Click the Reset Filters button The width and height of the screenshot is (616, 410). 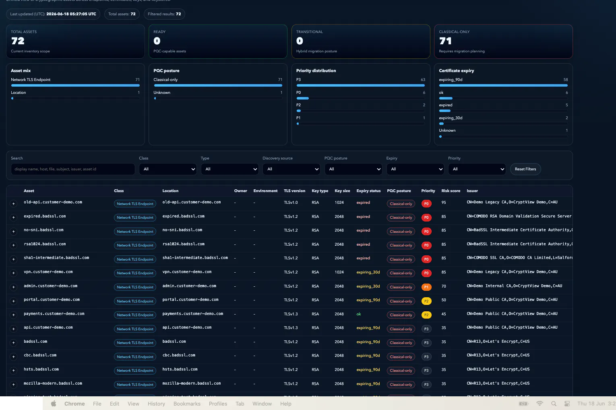click(x=525, y=169)
